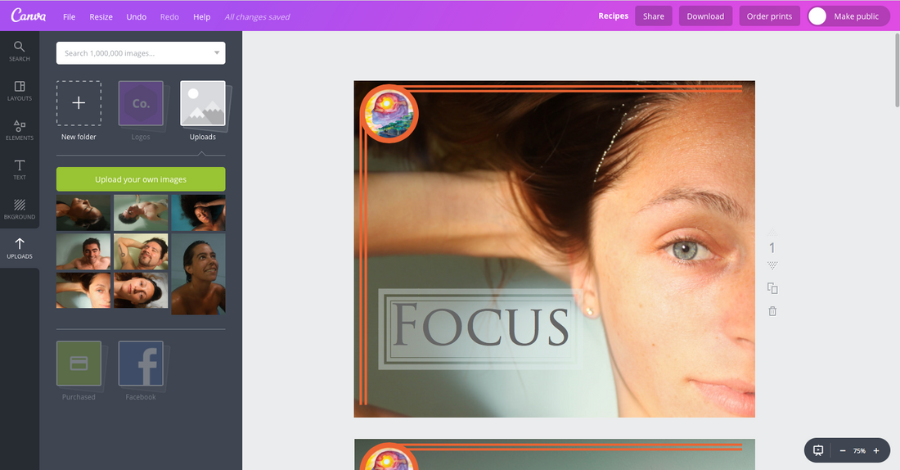Open the Text panel

coord(20,170)
